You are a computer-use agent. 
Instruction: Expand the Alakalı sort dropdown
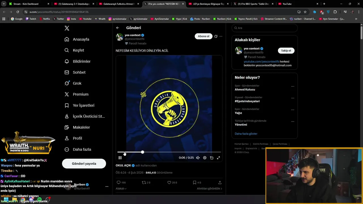coord(121,188)
